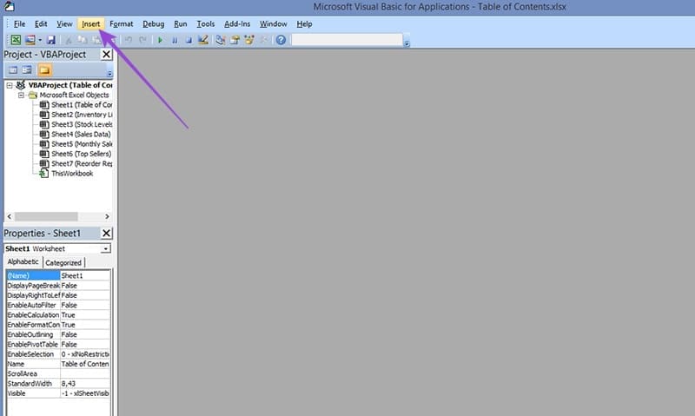695x416 pixels.
Task: Close the Project - VBAProject panel
Action: (x=106, y=55)
